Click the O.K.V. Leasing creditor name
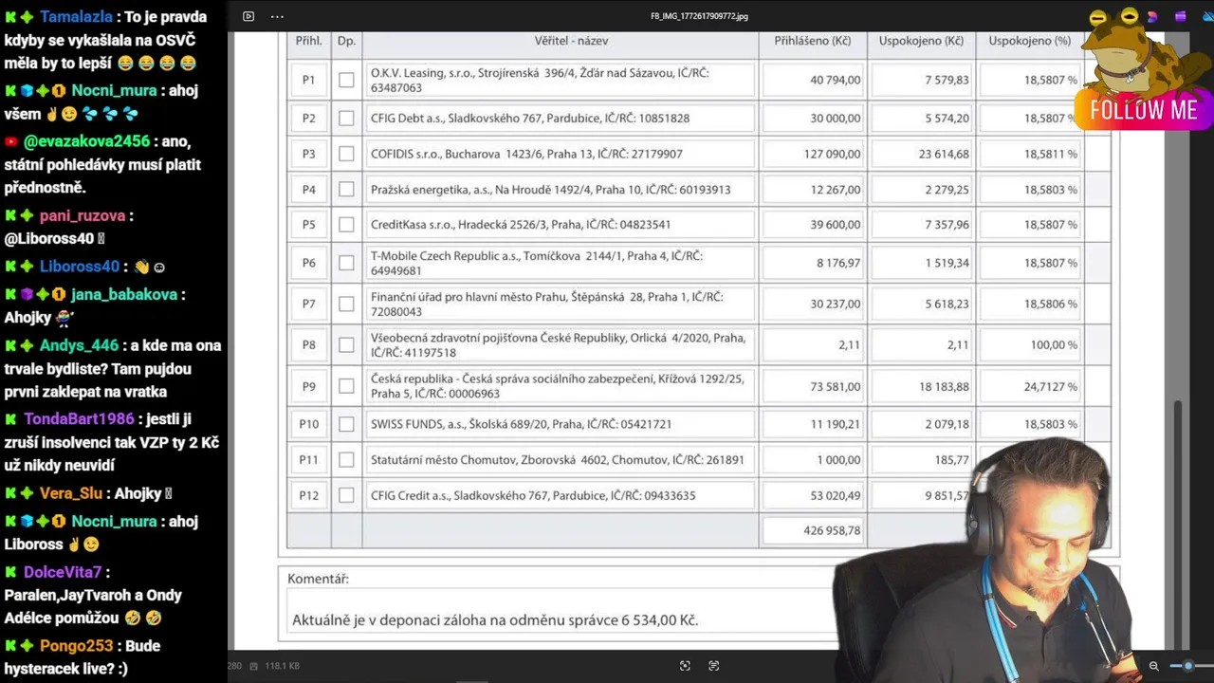The width and height of the screenshot is (1214, 683). pos(540,80)
